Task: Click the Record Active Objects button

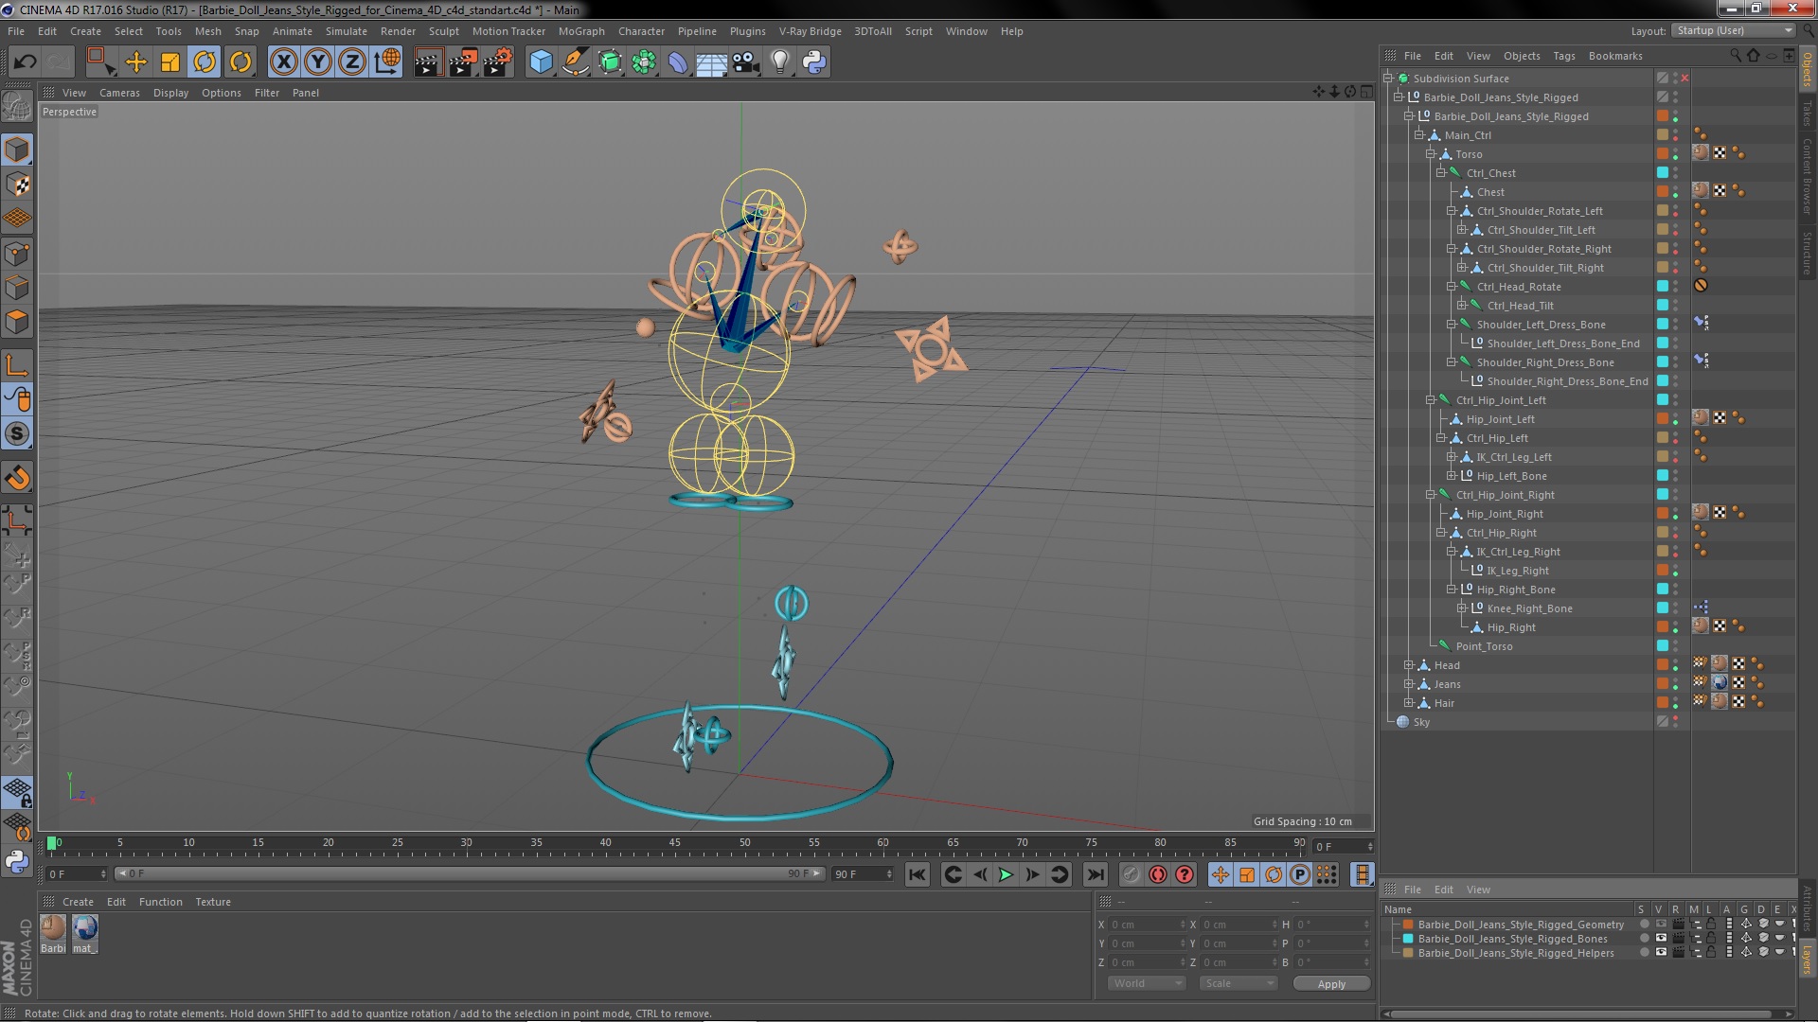Action: click(1131, 874)
